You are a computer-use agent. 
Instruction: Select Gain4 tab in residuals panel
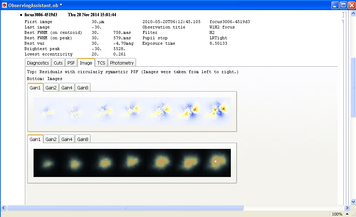coord(67,88)
